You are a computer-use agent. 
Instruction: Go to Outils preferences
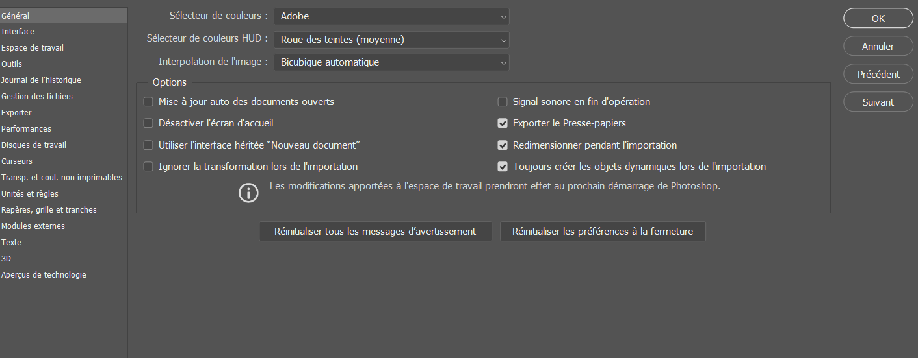pos(12,64)
